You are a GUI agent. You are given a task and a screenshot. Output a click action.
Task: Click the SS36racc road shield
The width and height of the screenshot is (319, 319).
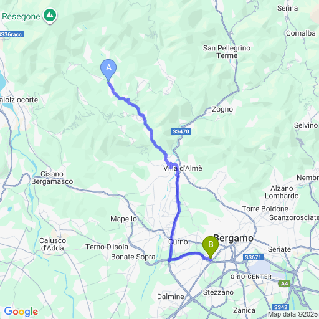coord(11,34)
